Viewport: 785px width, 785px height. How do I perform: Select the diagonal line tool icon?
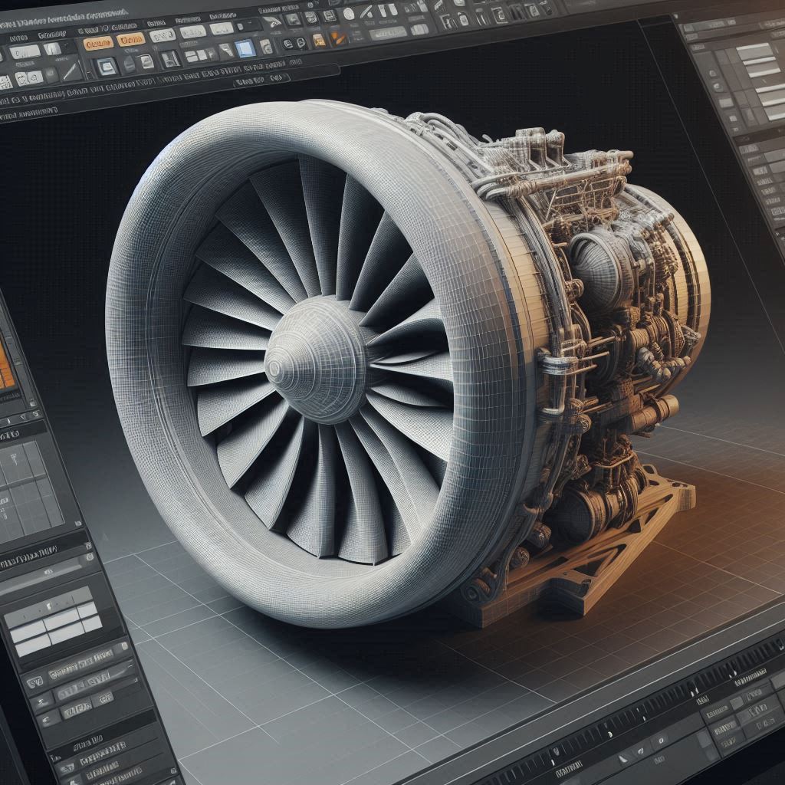[x=71, y=72]
